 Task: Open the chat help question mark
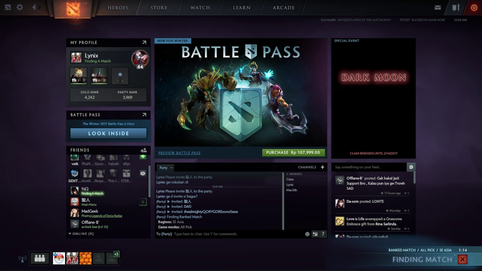click(323, 234)
